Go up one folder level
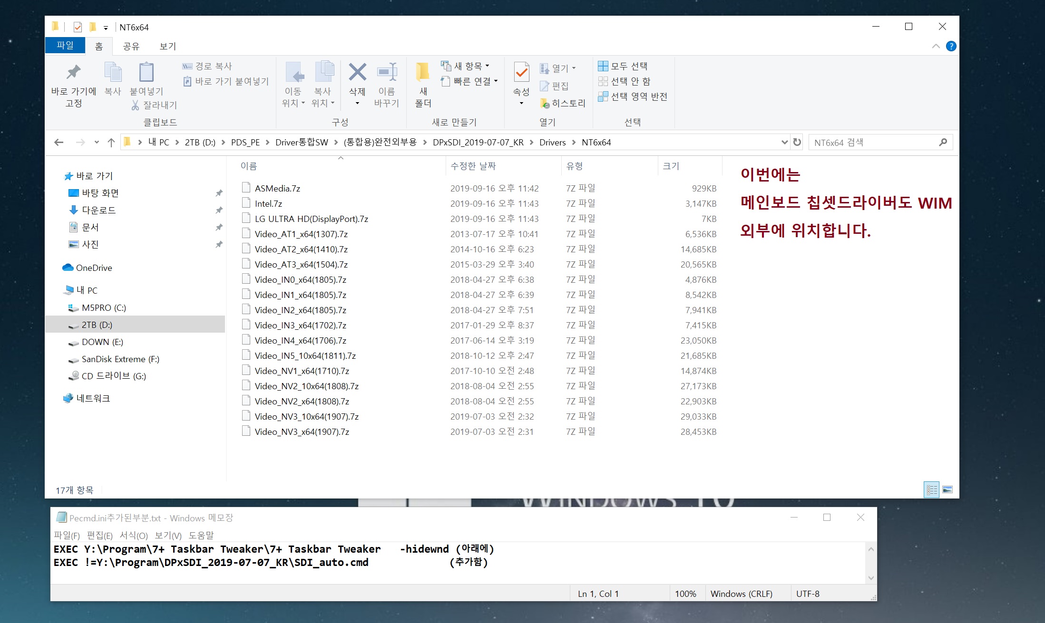The height and width of the screenshot is (623, 1045). (111, 142)
